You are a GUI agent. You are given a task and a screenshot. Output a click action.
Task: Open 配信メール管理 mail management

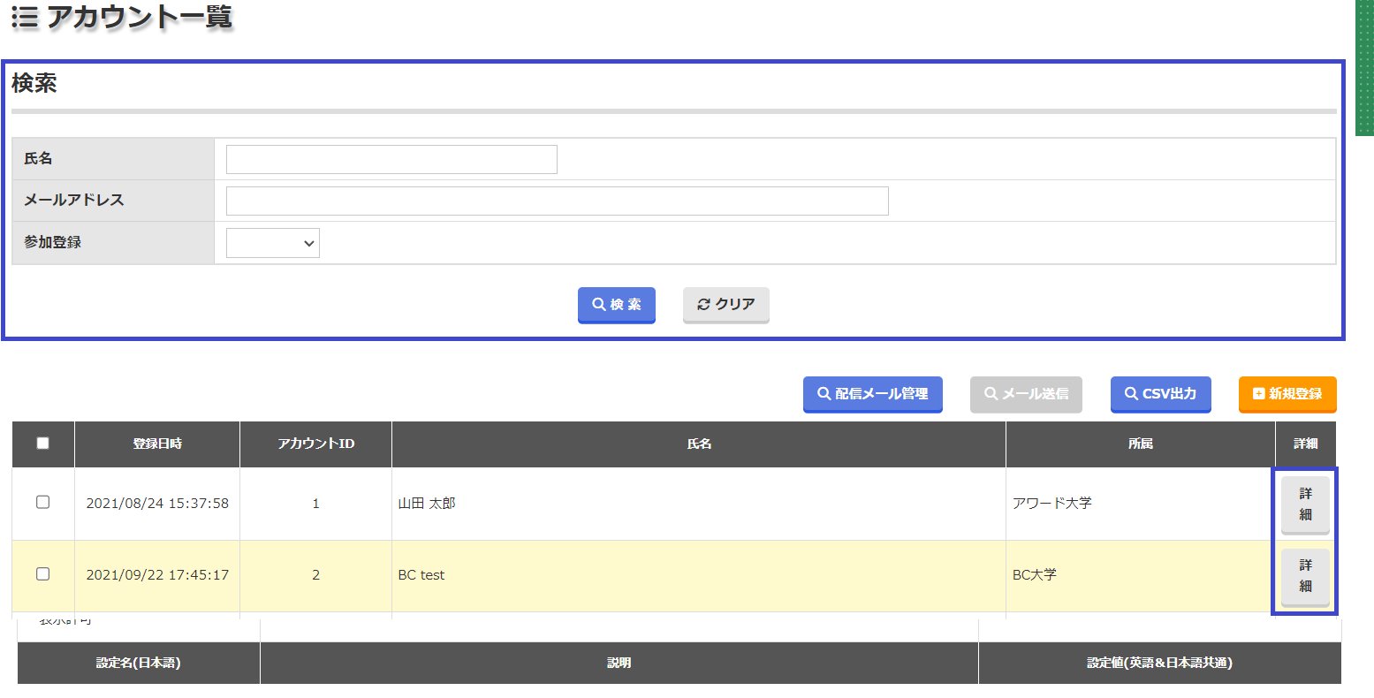872,394
